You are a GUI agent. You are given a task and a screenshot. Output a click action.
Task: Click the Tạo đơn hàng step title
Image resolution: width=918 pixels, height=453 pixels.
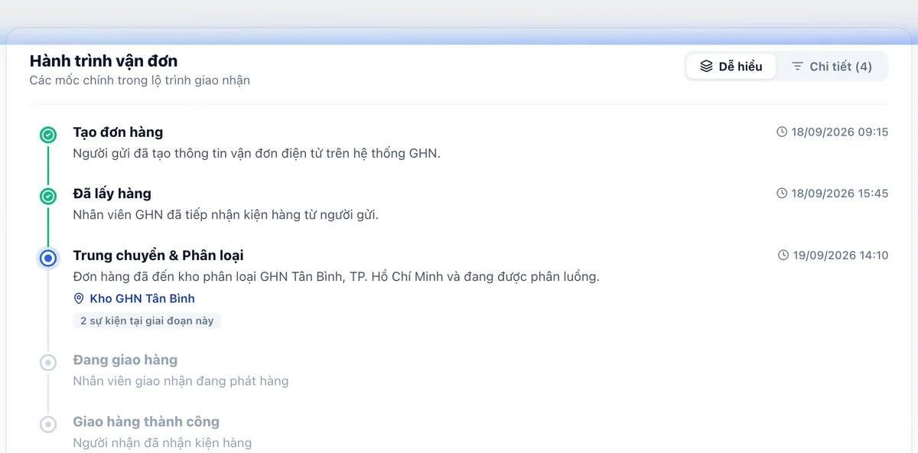pos(118,132)
